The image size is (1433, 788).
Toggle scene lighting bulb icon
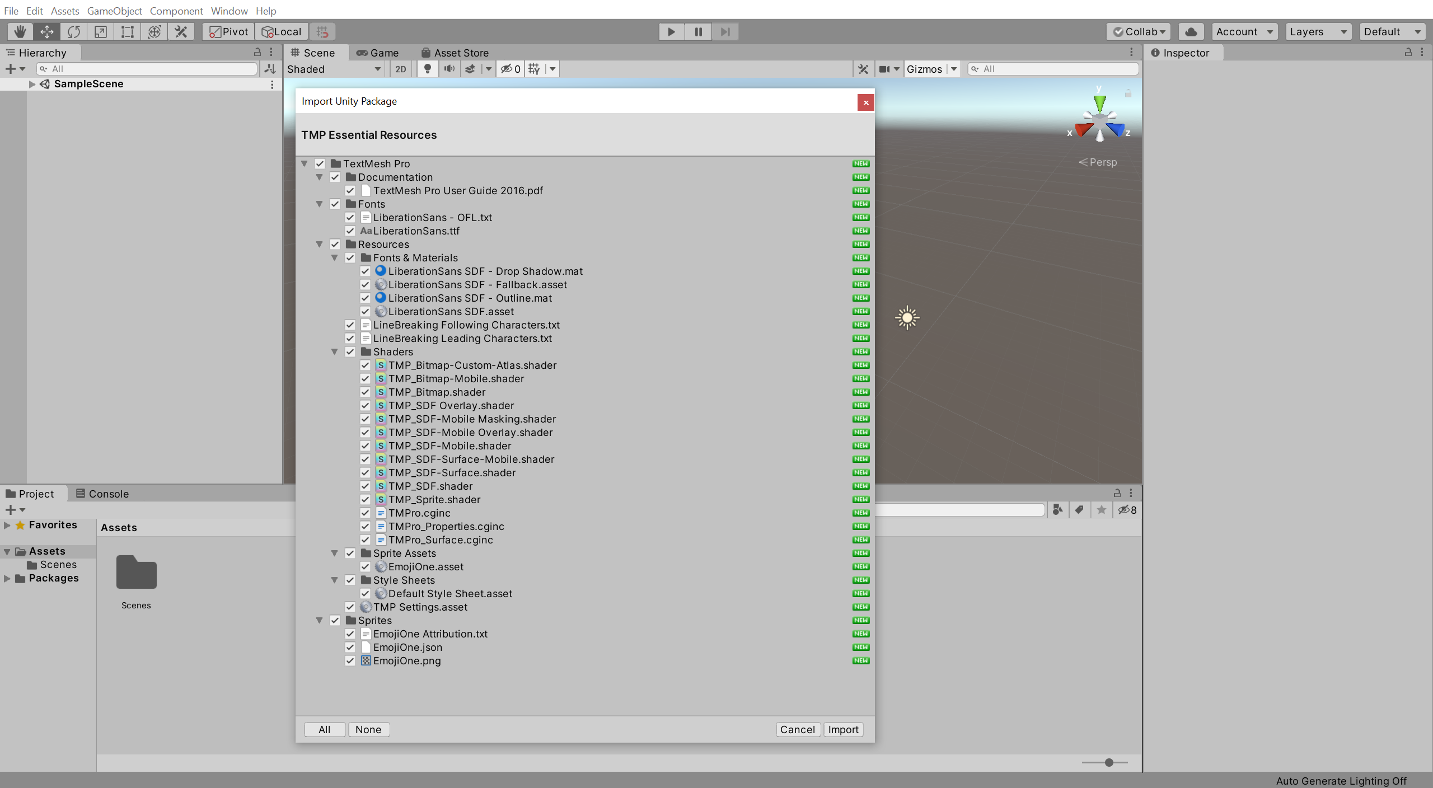(428, 69)
